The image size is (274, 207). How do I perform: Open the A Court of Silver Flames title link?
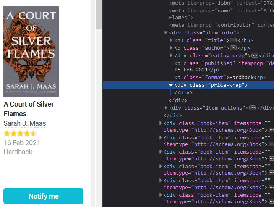coord(29,109)
